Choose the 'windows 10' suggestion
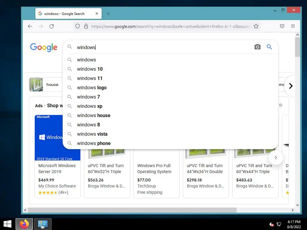 pyautogui.click(x=170, y=69)
